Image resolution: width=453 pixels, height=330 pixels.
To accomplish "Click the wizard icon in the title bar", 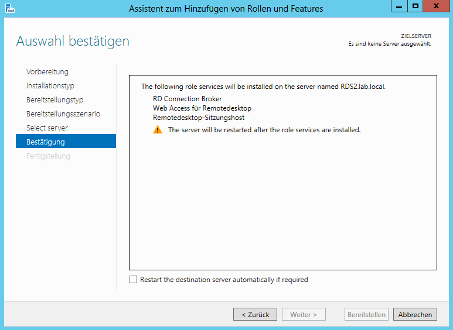I will tap(9, 8).
